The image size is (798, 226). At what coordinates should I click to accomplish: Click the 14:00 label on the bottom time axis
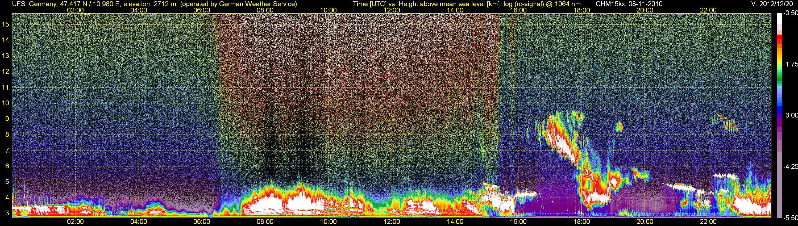coord(455,222)
